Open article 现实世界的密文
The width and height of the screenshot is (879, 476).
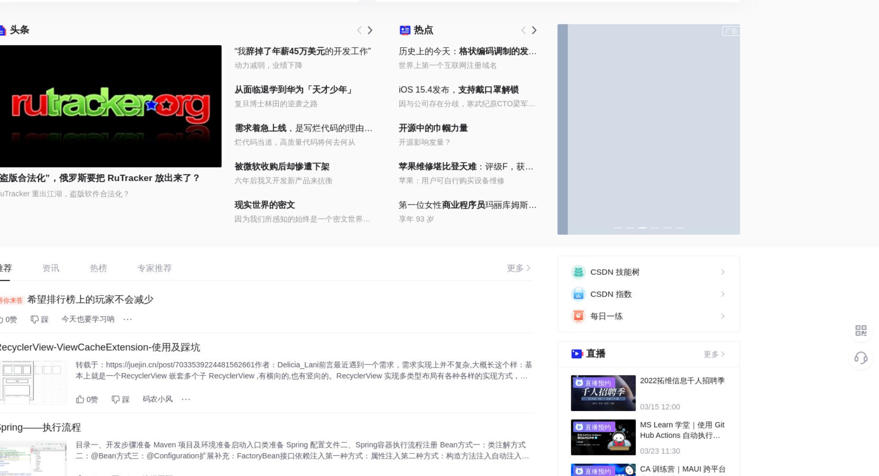coord(265,205)
